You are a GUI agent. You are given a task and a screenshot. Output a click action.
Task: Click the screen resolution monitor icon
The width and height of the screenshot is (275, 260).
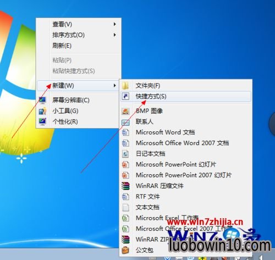point(42,100)
